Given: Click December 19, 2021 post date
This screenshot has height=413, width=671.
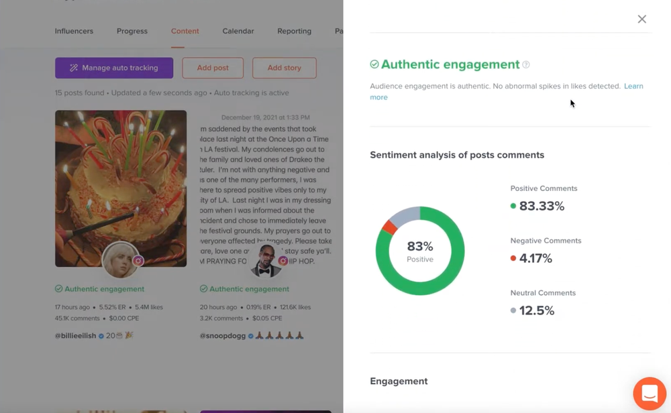Looking at the screenshot, I should click(265, 117).
